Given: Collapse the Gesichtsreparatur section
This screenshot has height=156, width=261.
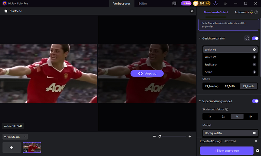Looking at the screenshot, I should [x=200, y=38].
